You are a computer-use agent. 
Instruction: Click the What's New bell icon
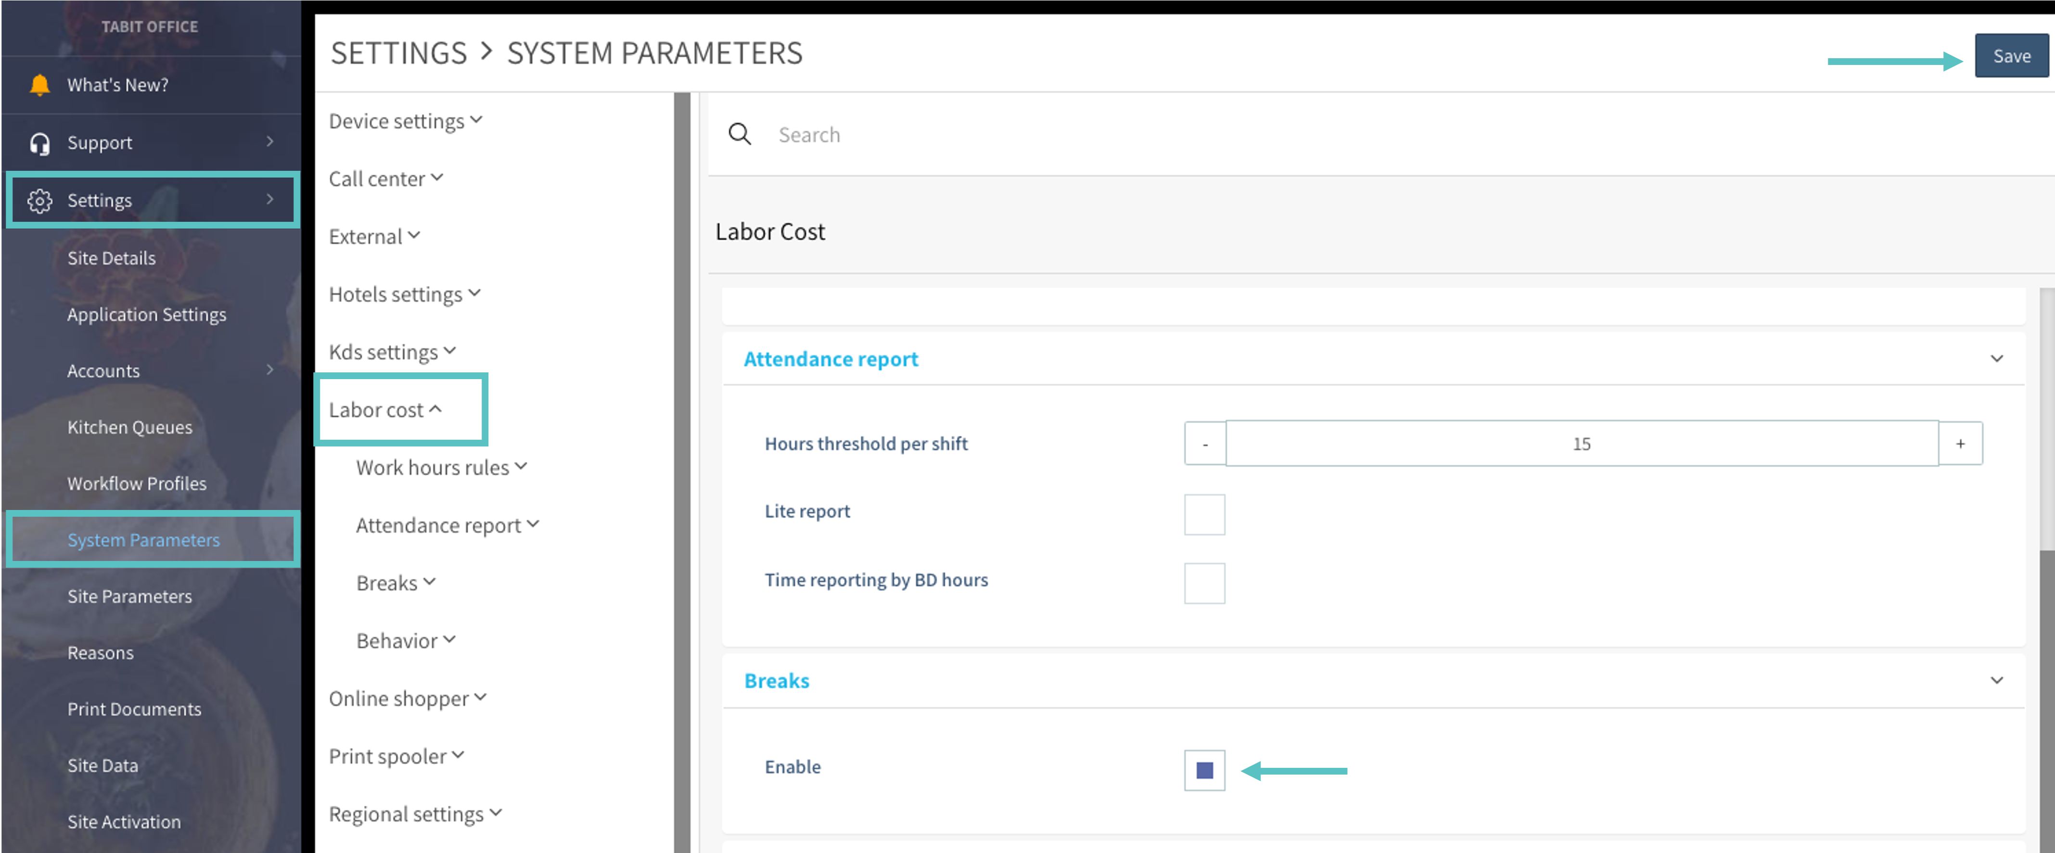pos(39,85)
